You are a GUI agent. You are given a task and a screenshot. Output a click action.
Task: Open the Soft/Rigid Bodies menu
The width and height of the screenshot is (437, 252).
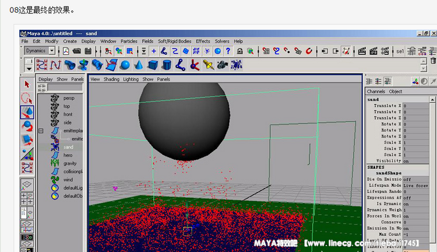(x=174, y=41)
